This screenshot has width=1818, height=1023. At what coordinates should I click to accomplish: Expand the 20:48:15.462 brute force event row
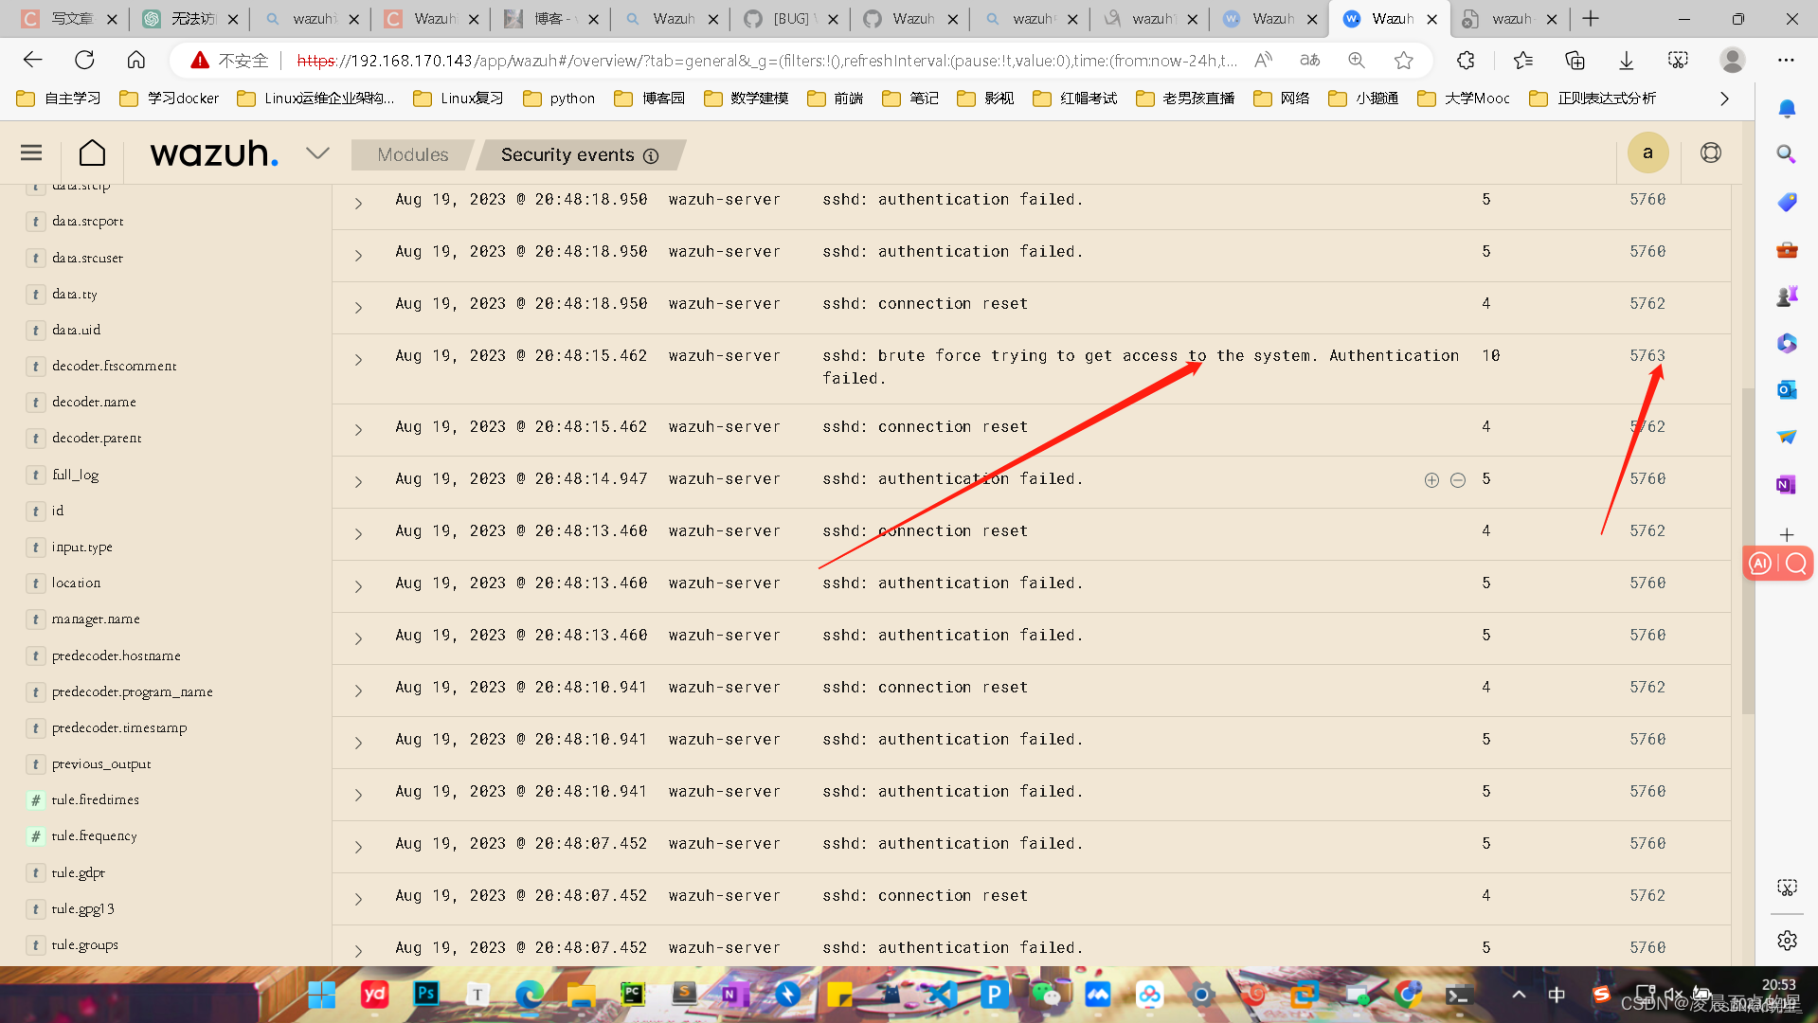(x=358, y=360)
